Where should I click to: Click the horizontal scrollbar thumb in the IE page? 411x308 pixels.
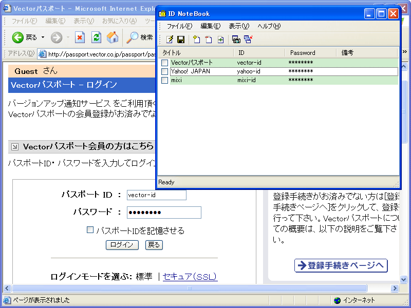coord(189,288)
